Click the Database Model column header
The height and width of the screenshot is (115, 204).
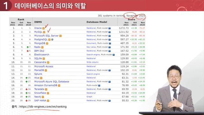point(97,22)
